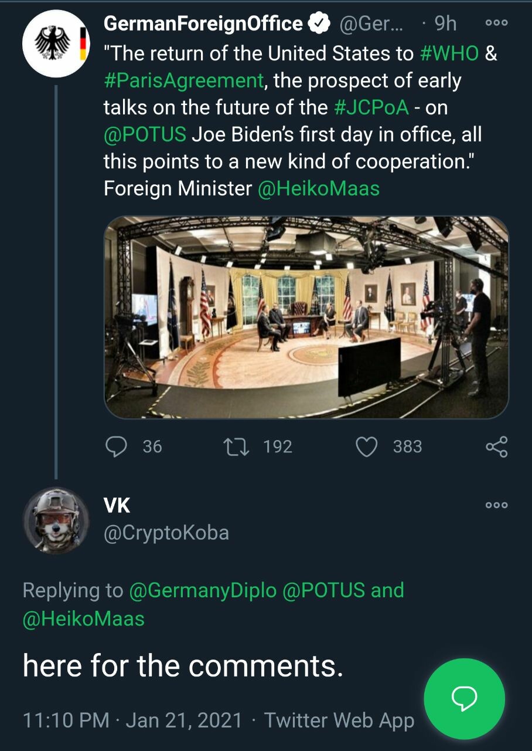Like the GermanForeignOffice tweet
This screenshot has width=532, height=751.
pos(367,447)
